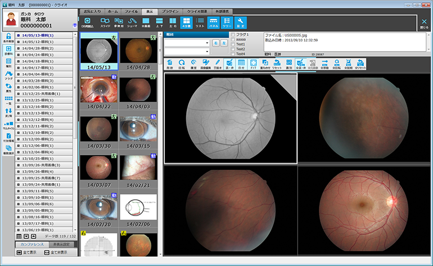Open the クライオ関連 tab
The width and height of the screenshot is (433, 266).
197,12
